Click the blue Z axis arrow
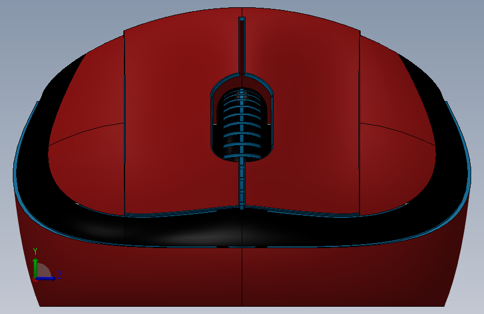 (x=46, y=278)
